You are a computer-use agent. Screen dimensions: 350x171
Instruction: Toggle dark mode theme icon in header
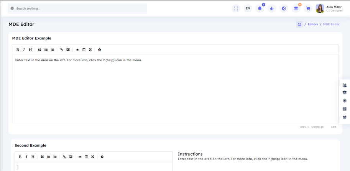(x=284, y=8)
